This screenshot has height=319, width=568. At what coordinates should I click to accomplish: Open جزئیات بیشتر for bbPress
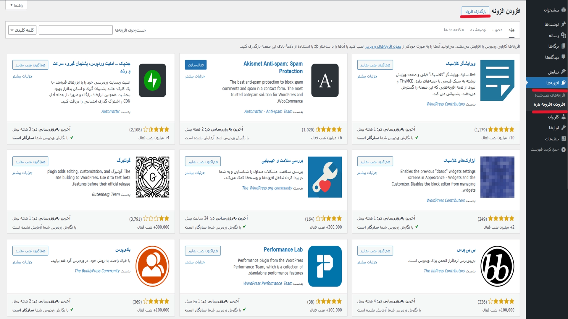tap(367, 262)
